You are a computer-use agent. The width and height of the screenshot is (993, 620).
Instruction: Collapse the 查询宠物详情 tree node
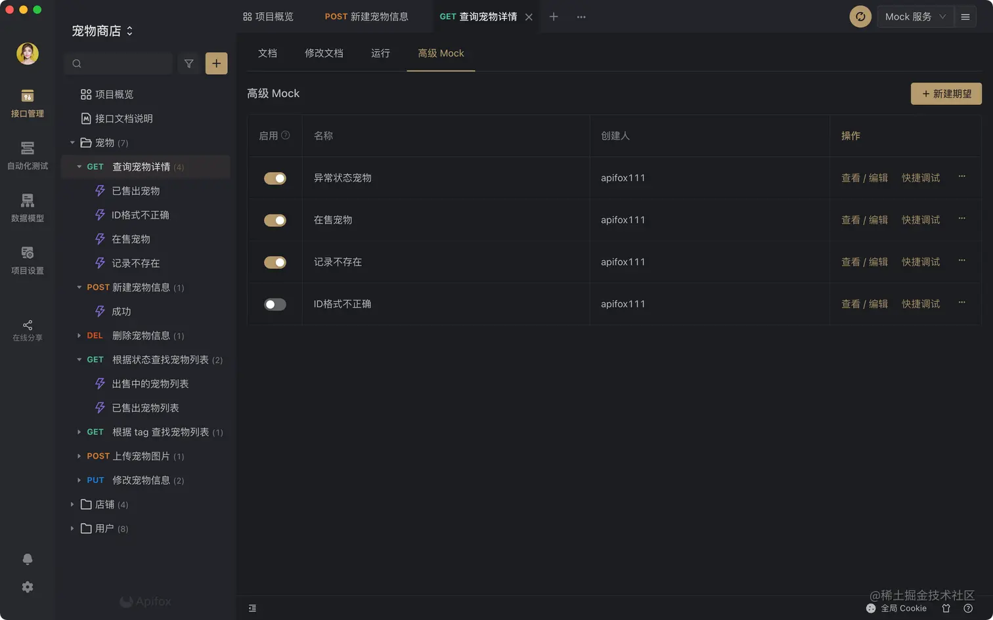[79, 167]
